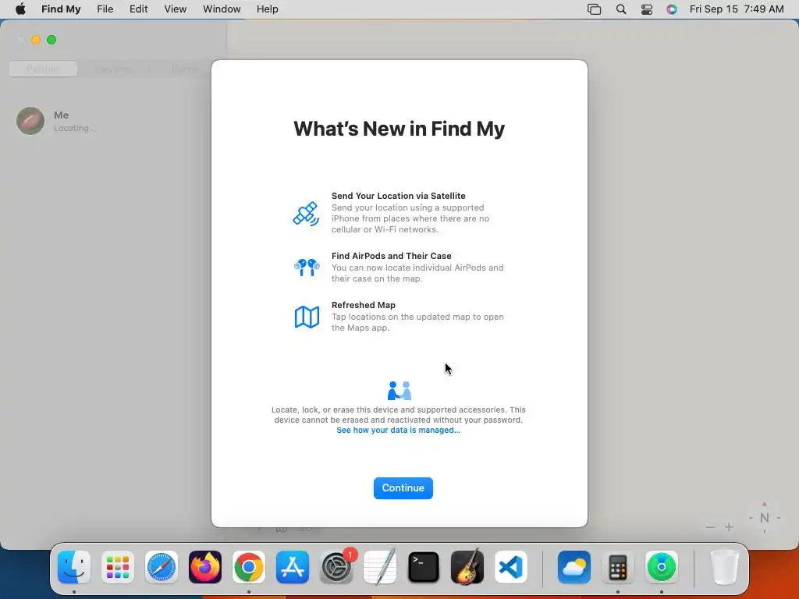Screen dimensions: 799x599
Task: Open the File menu
Action: [105, 9]
